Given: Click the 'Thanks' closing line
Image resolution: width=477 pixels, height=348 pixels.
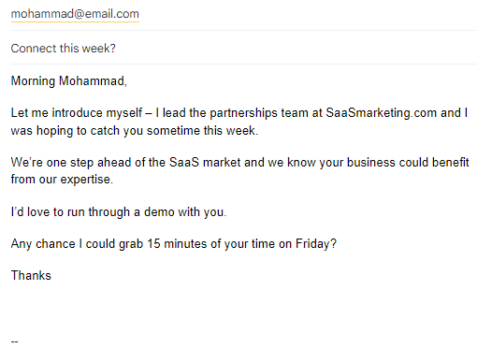Looking at the screenshot, I should [x=31, y=276].
